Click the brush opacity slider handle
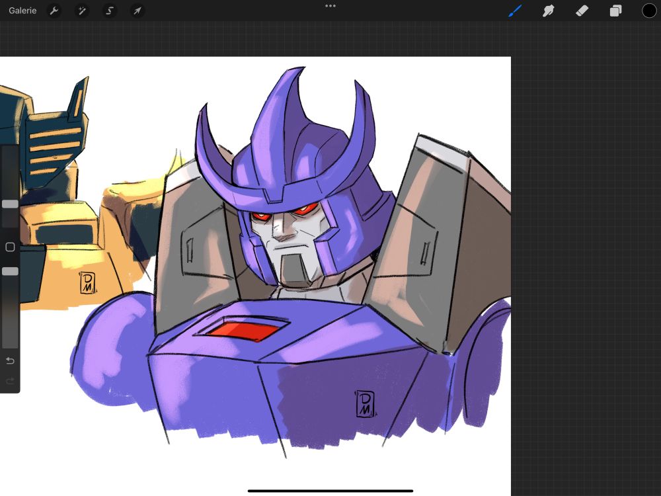The height and width of the screenshot is (496, 661). pos(10,271)
